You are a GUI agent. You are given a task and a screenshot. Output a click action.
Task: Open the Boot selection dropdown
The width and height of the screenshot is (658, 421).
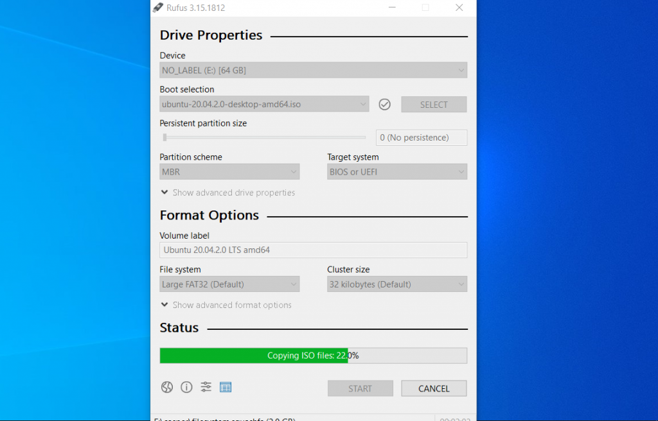point(263,104)
